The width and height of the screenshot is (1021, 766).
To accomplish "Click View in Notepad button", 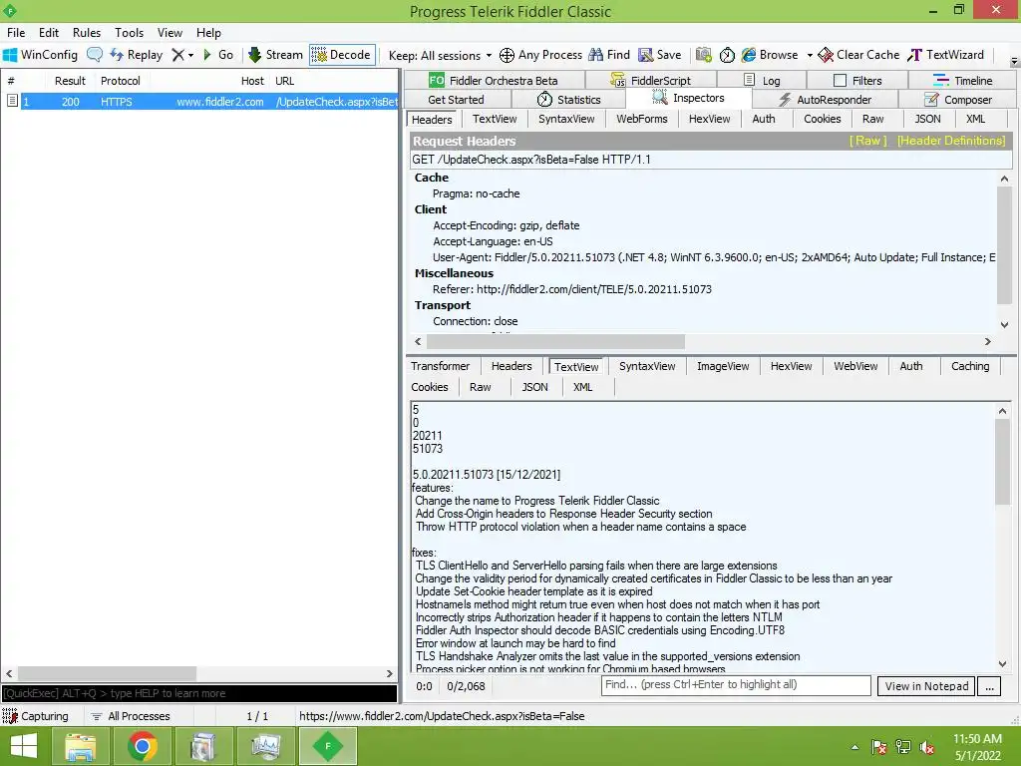I will pos(926,686).
